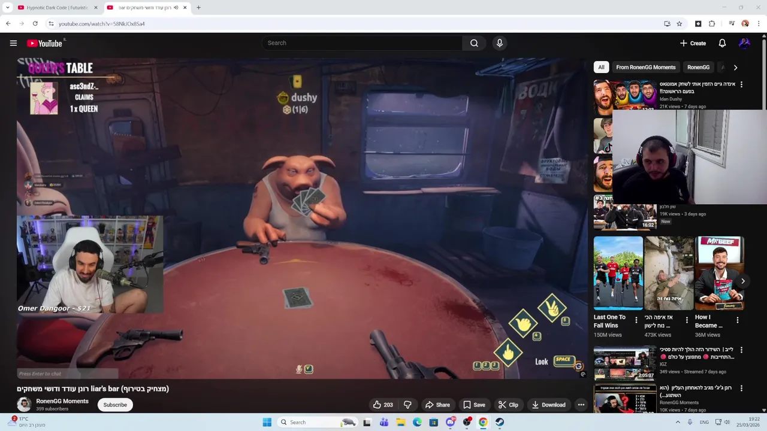The image size is (767, 431).
Task: Close the Liar's Bar video tab
Action: coord(185,8)
